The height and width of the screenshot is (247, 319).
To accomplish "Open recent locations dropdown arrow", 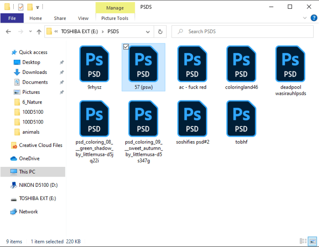I will pos(30,31).
